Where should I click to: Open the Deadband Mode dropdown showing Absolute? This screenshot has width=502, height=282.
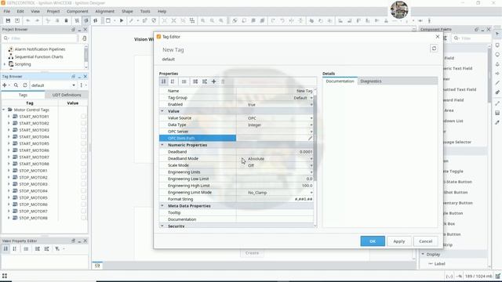point(311,158)
